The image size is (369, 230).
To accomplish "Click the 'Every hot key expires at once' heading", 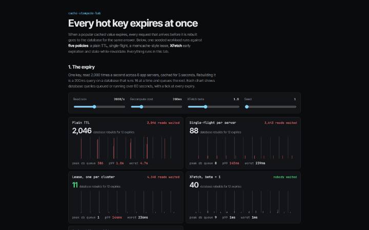I will tap(133, 23).
